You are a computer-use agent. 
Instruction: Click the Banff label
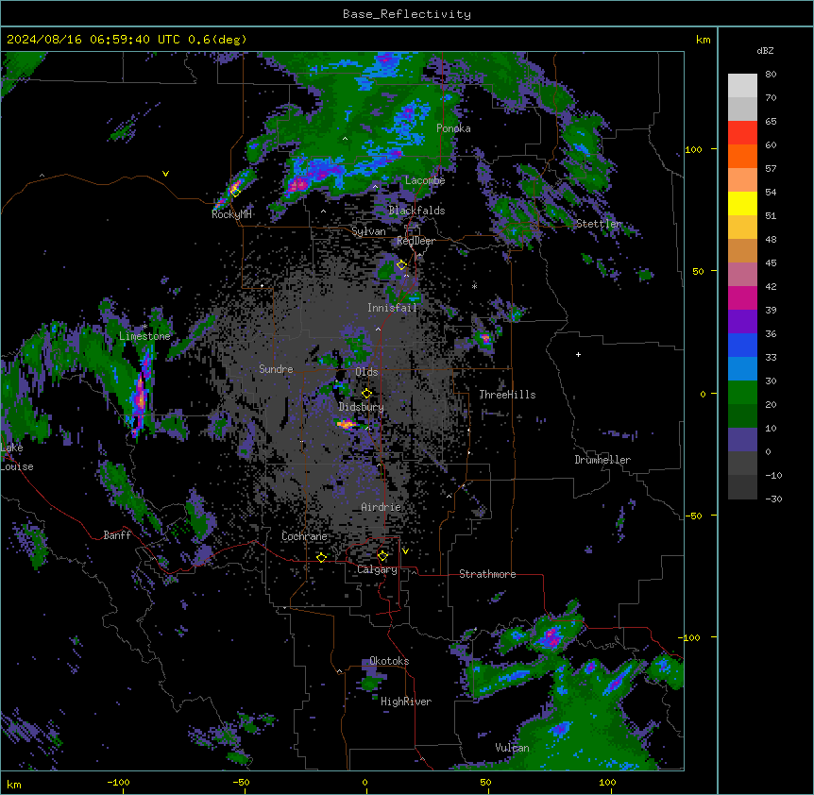pos(117,535)
